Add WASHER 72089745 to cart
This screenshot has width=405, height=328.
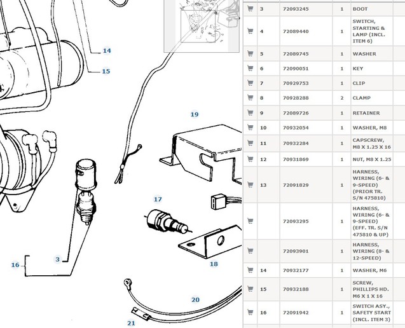[250, 53]
